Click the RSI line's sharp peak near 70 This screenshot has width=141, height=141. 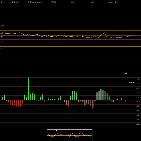point(105,33)
